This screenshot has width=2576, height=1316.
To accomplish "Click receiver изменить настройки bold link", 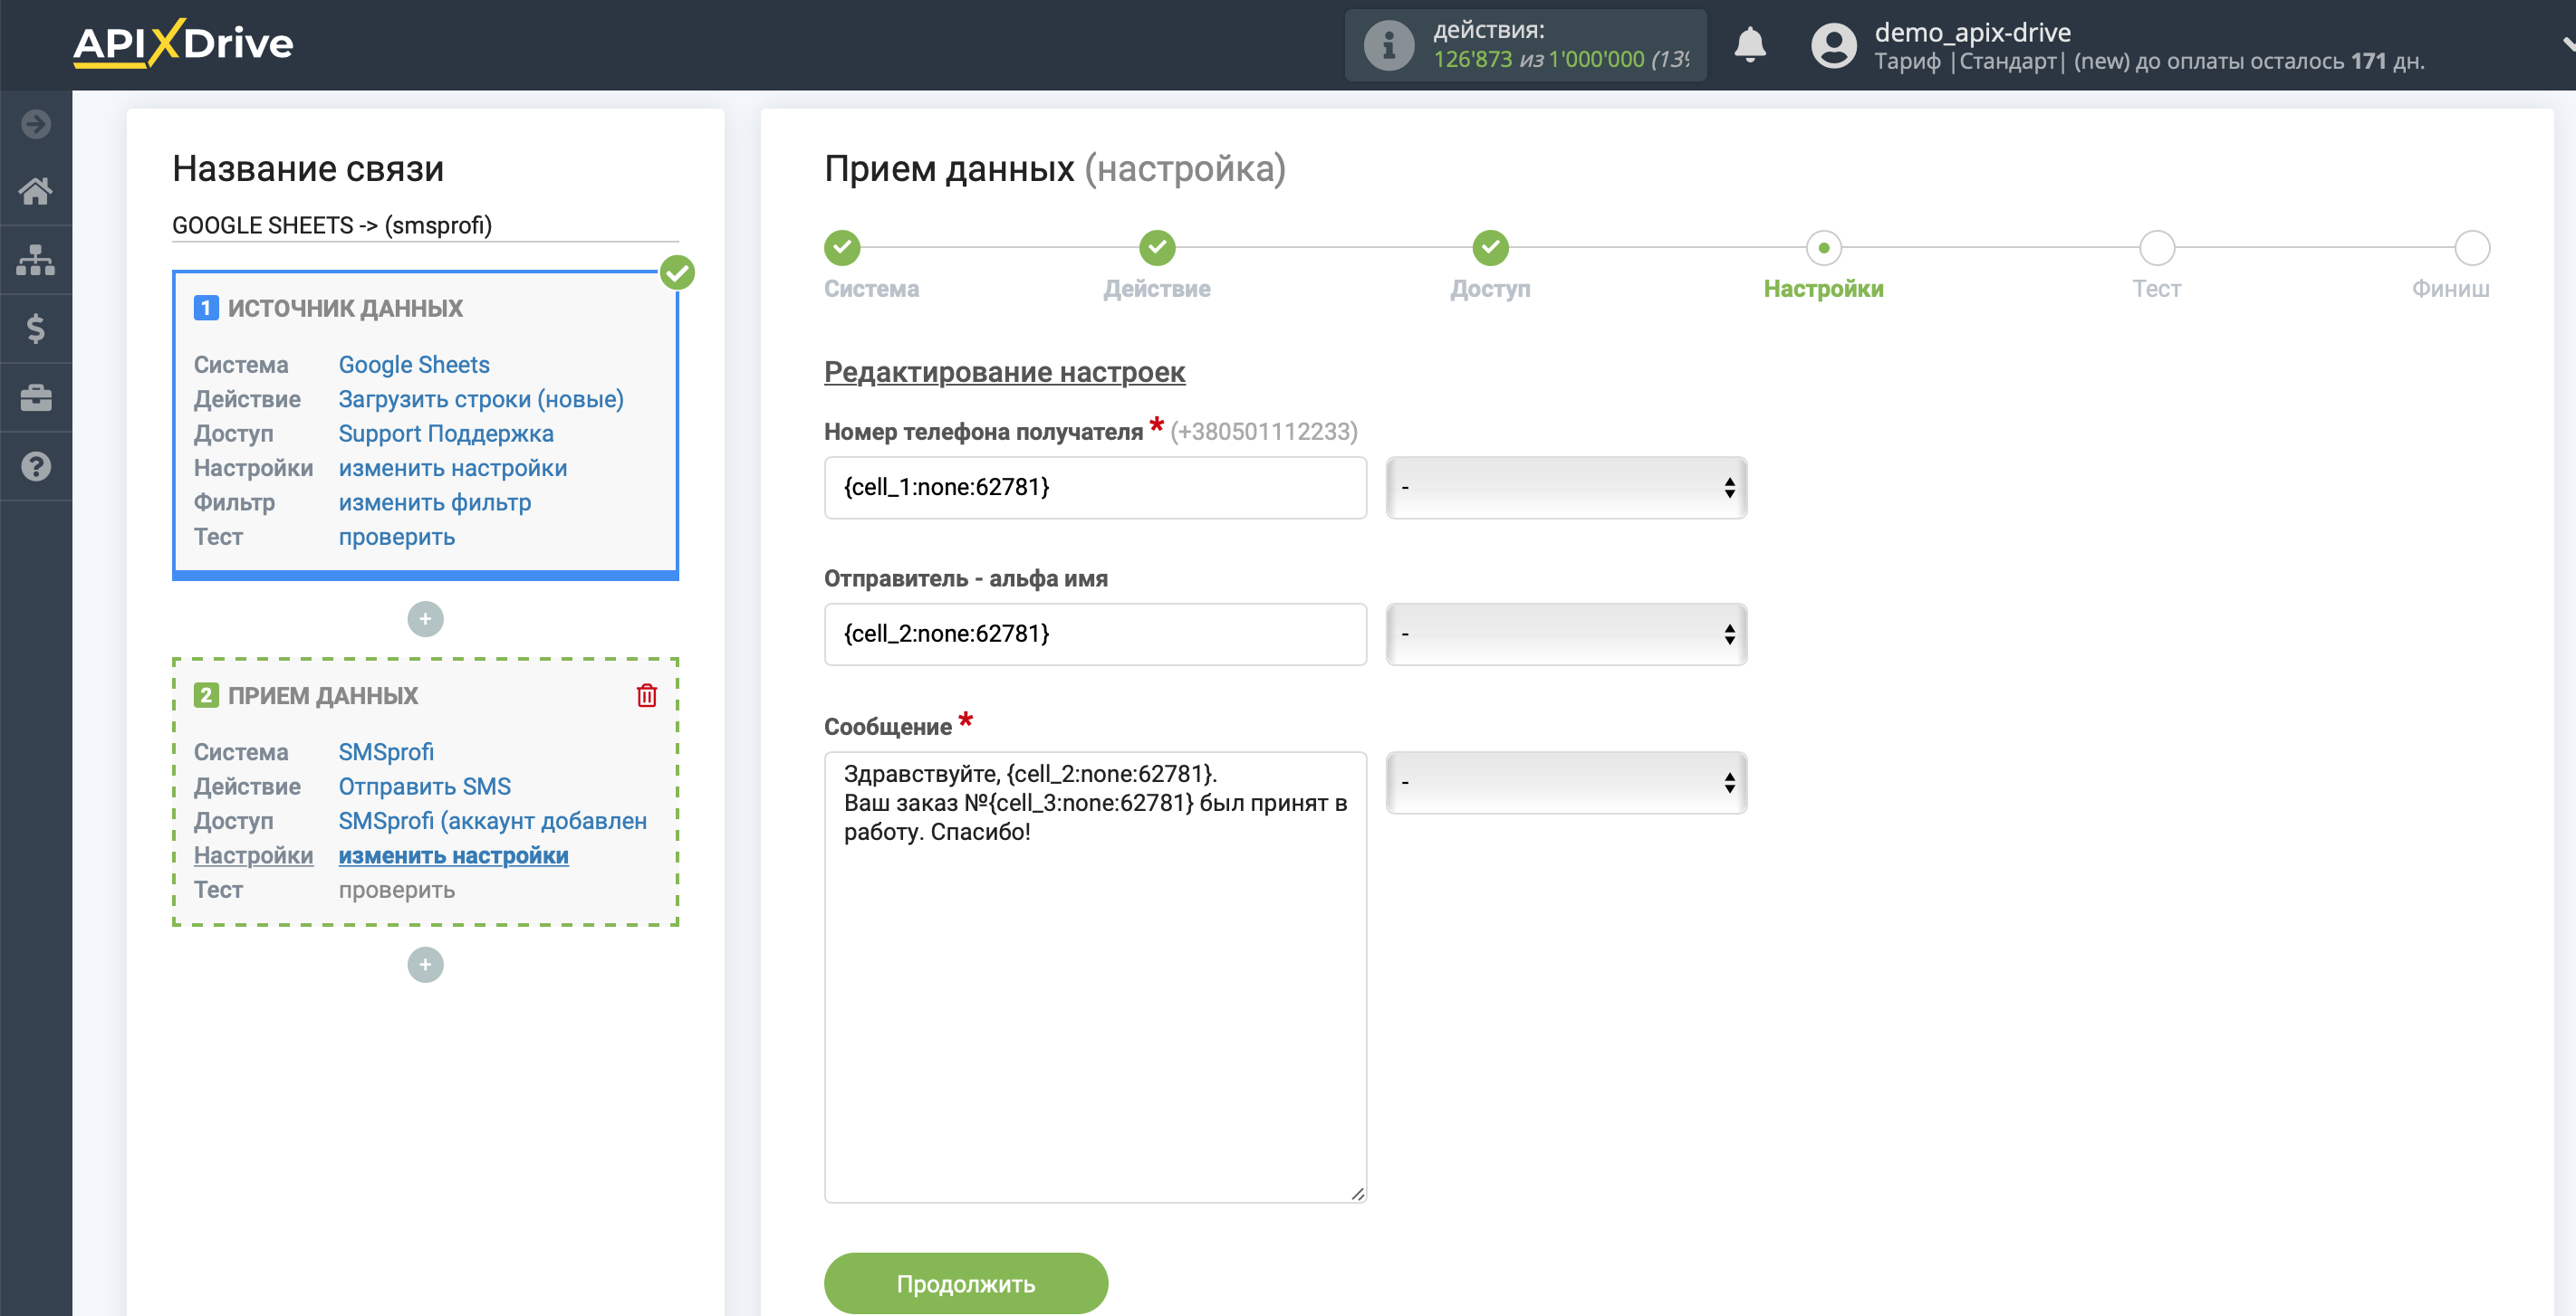I will pyautogui.click(x=453, y=855).
